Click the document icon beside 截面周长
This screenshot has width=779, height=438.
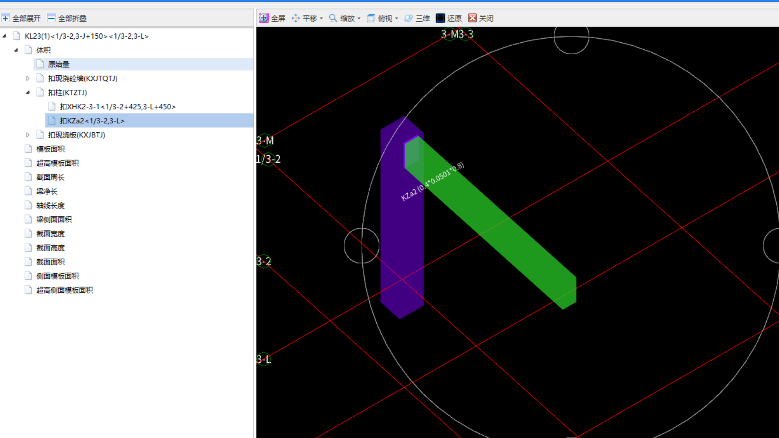coord(28,177)
